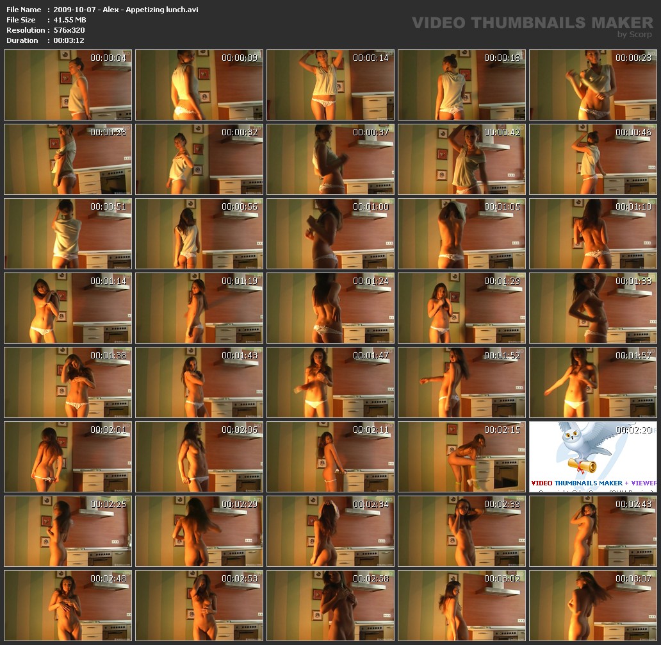This screenshot has width=661, height=645.
Task: Click the thumbnail at timestamp 00:01:47
Action: click(x=330, y=383)
